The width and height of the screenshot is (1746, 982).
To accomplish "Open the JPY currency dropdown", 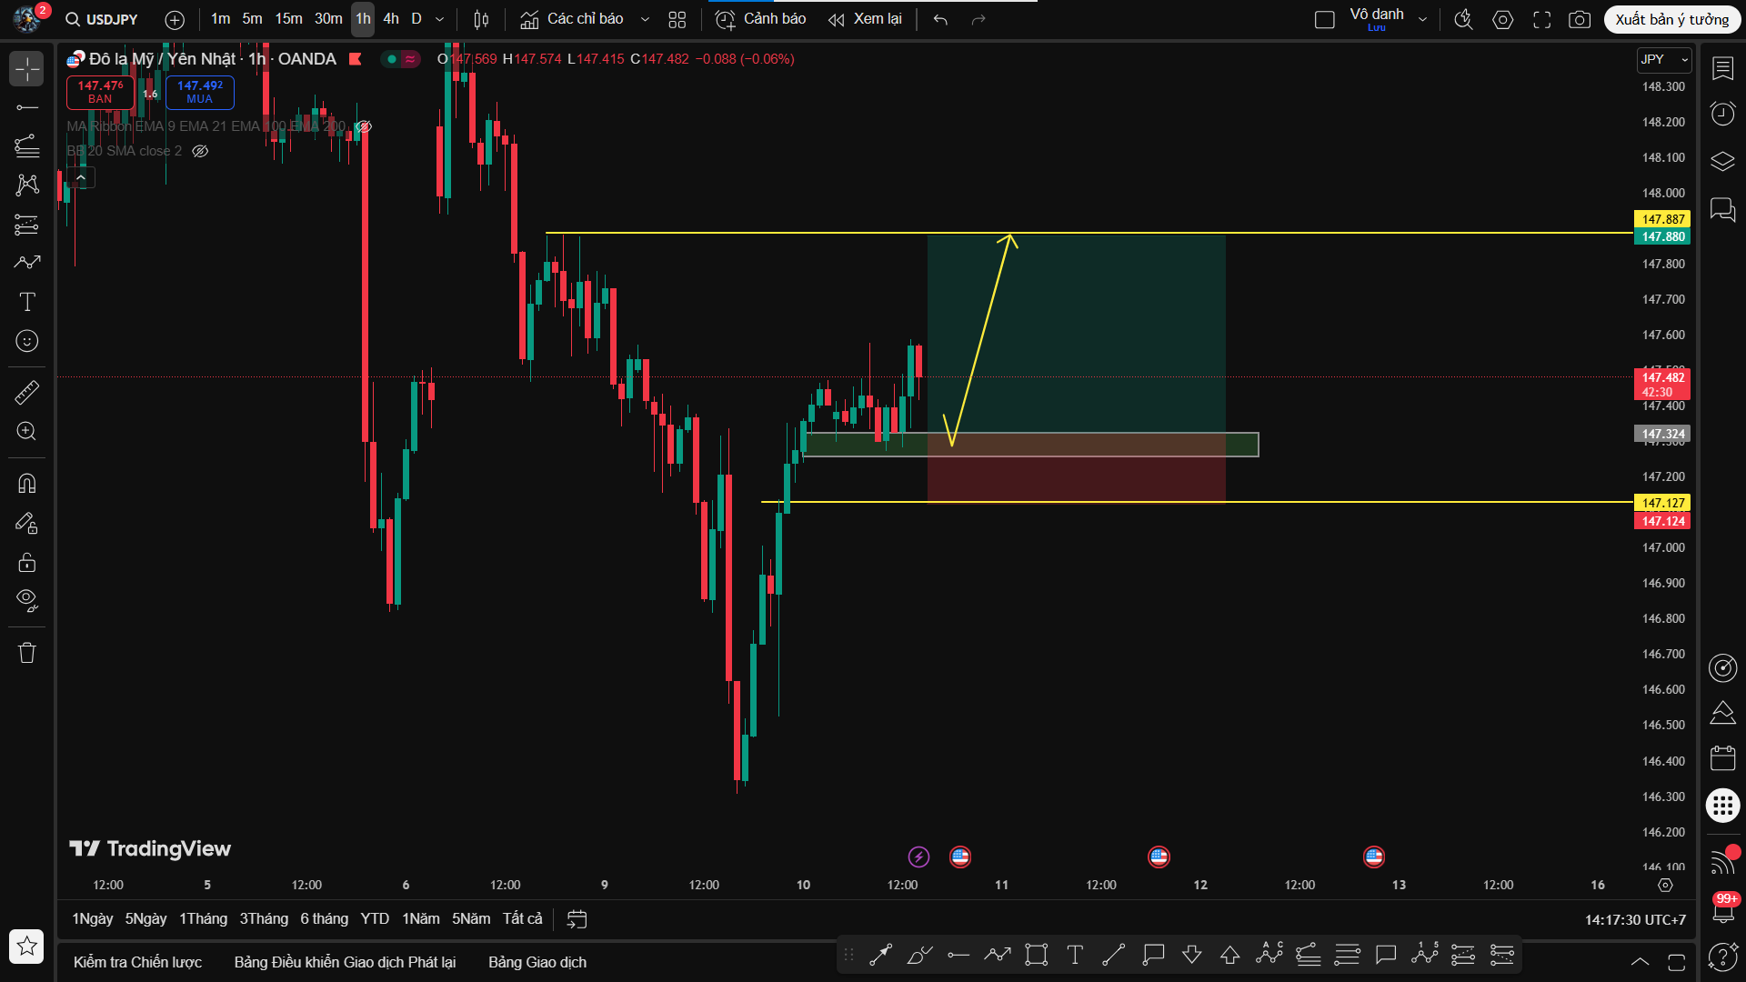I will [1664, 59].
